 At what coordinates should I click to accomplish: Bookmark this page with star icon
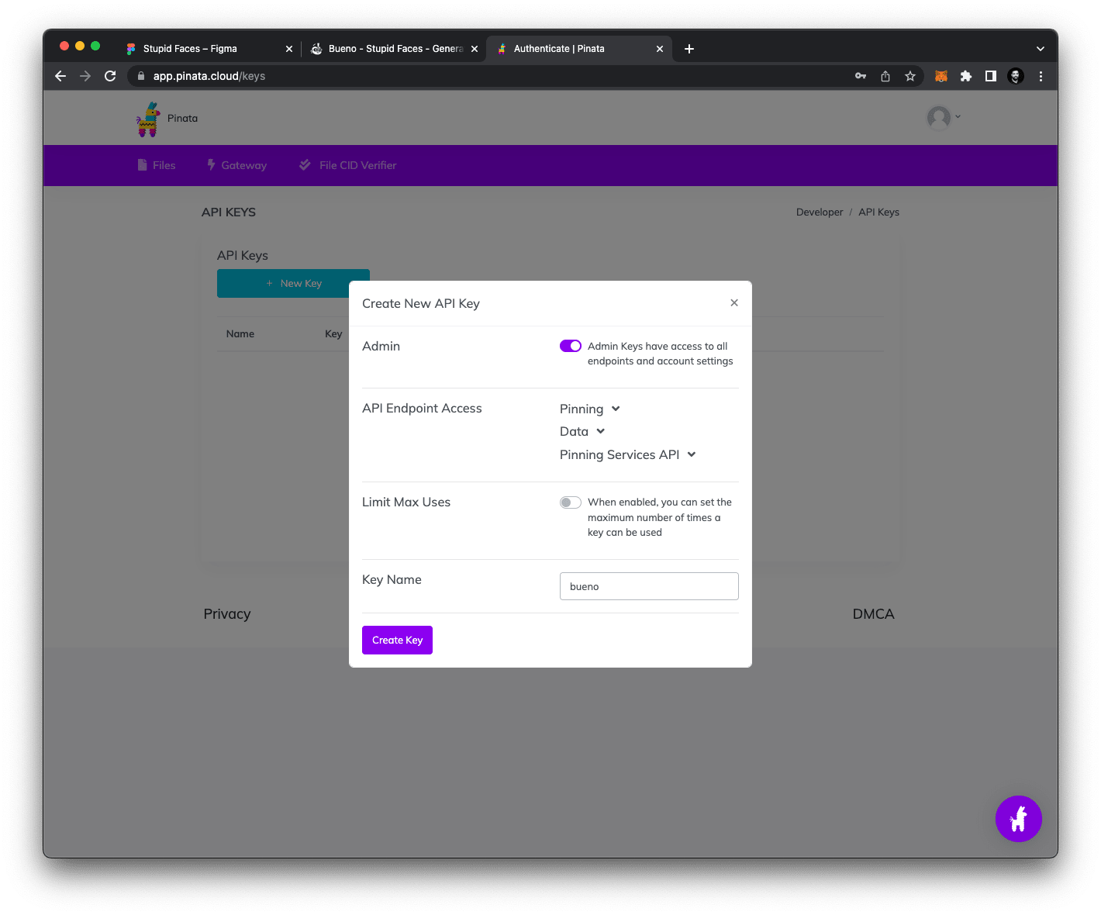click(x=910, y=76)
